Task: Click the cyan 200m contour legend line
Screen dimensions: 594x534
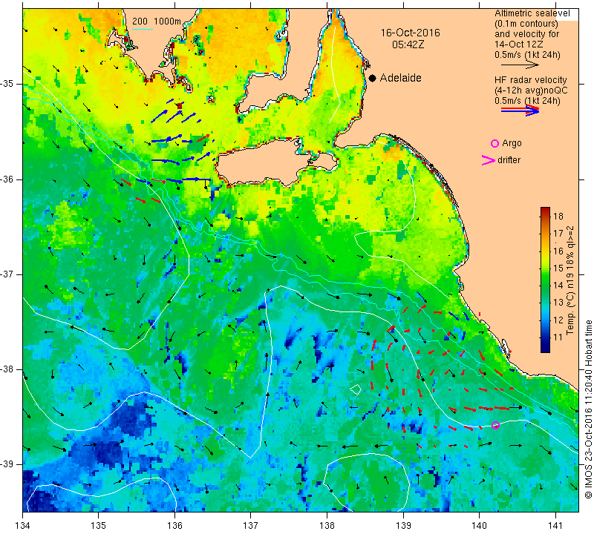Action: [143, 29]
